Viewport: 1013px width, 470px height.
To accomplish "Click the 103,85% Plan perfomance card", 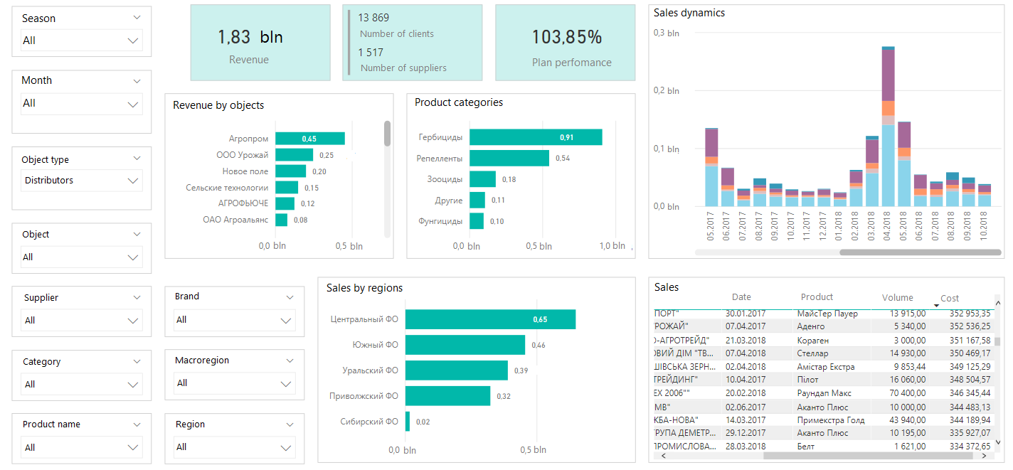I will click(566, 43).
